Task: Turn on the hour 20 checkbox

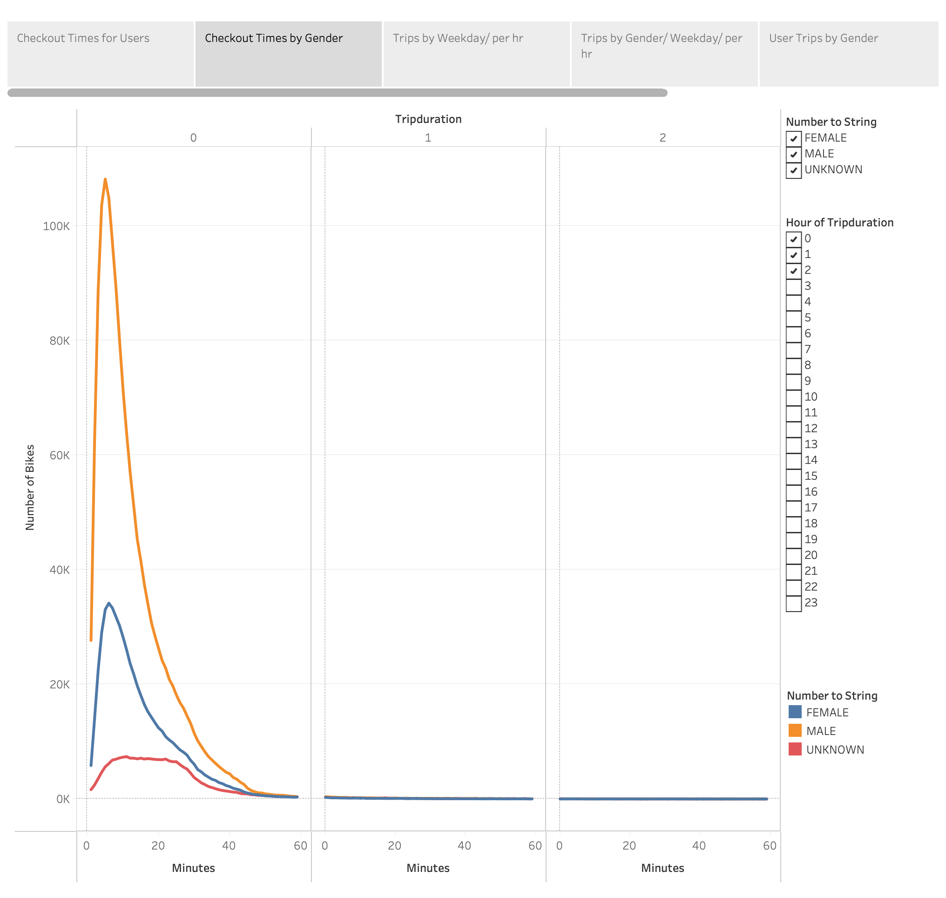Action: tap(794, 556)
